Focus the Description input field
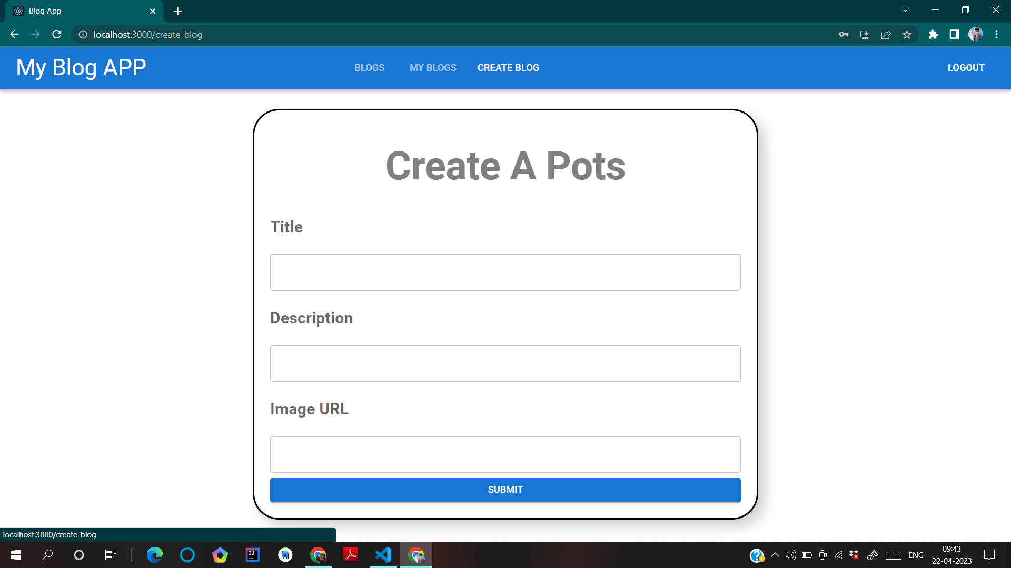This screenshot has width=1011, height=568. coord(505,363)
